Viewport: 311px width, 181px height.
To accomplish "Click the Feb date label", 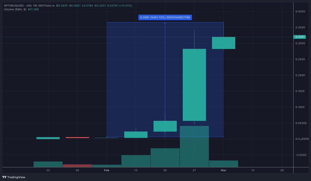I will 107,170.
